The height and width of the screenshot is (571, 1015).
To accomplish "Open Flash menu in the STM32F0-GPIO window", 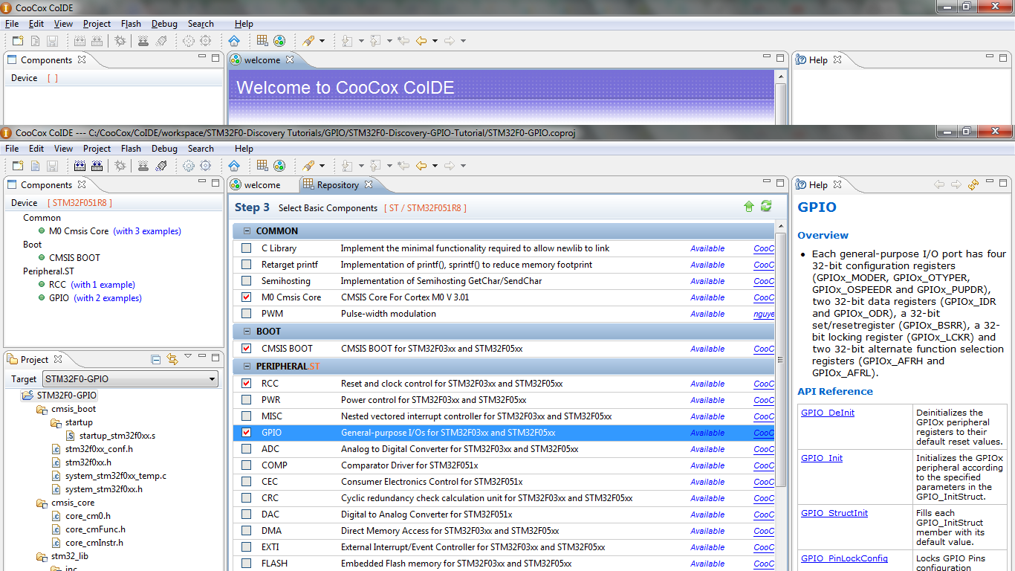I will point(131,149).
